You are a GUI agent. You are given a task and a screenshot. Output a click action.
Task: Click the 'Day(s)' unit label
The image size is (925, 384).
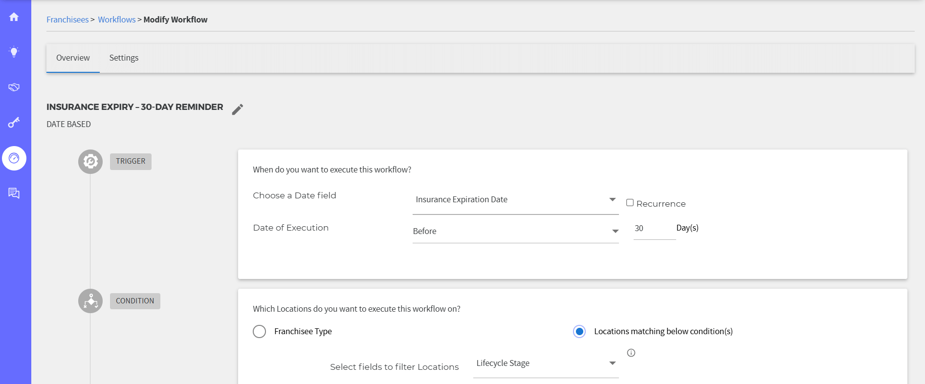tap(687, 228)
